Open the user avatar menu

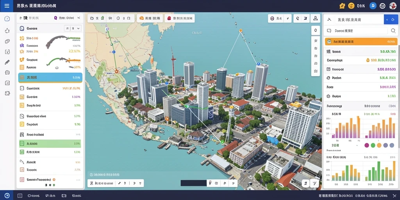(x=393, y=5)
